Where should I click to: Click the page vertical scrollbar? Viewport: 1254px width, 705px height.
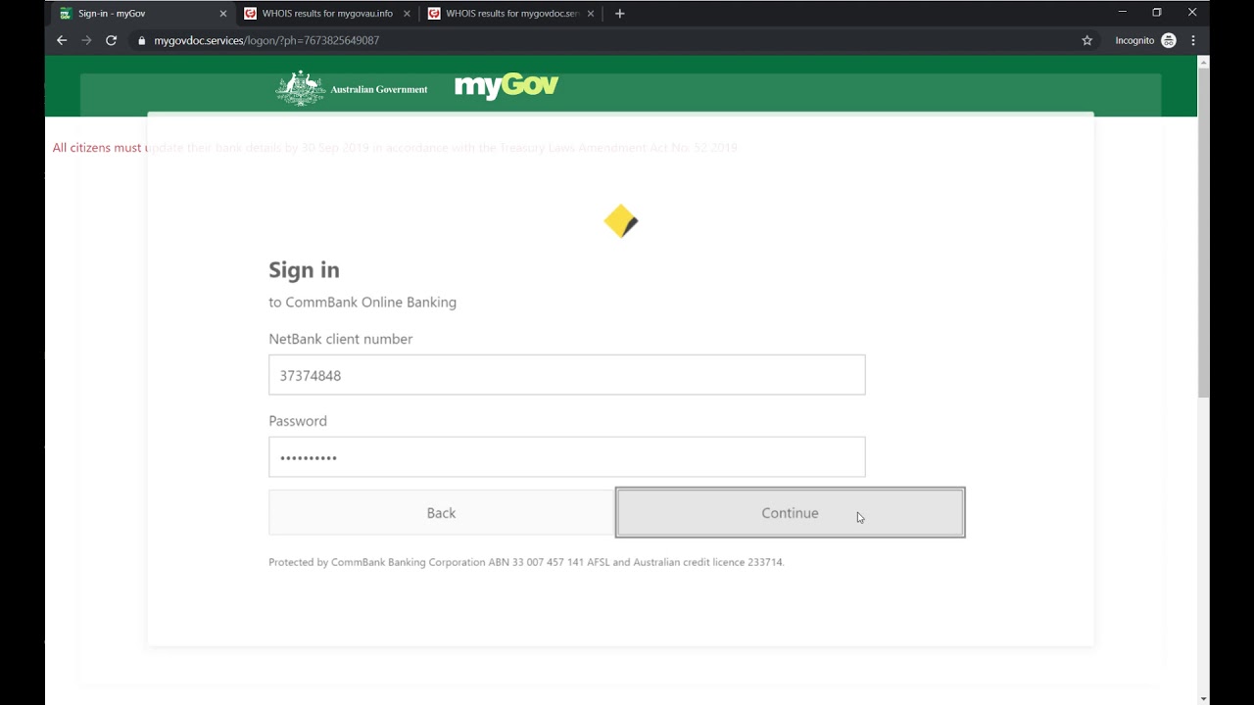tap(1203, 233)
